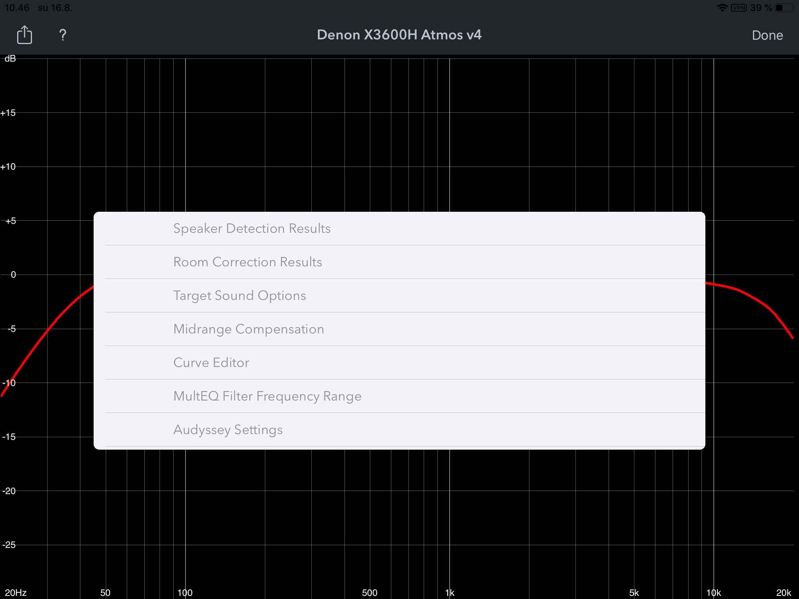Tap the Denon X3600H Atmos v4 title

(399, 35)
